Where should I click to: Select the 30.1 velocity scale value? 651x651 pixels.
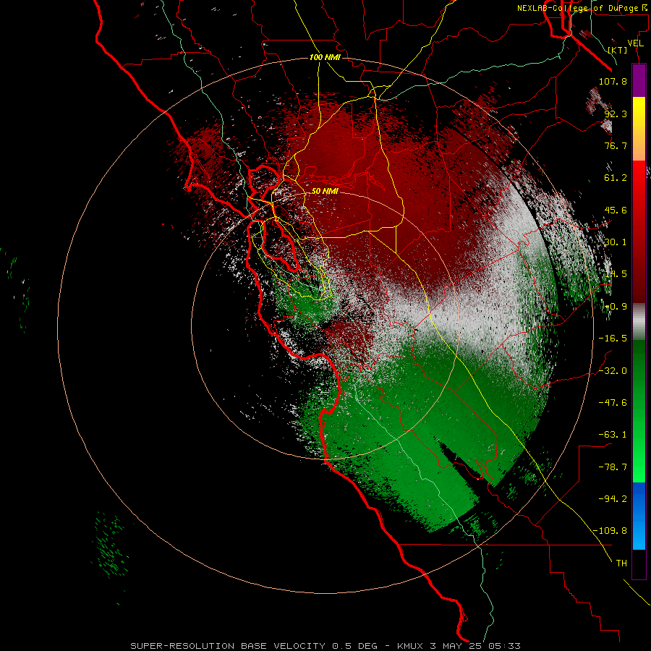[x=616, y=242]
